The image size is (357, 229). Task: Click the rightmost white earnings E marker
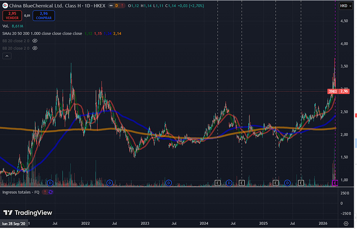coord(301,182)
